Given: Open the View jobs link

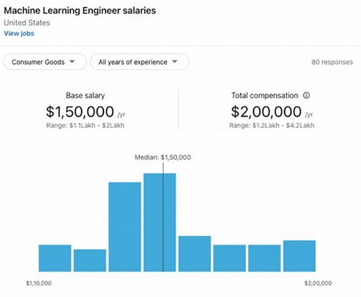Looking at the screenshot, I should tap(19, 33).
